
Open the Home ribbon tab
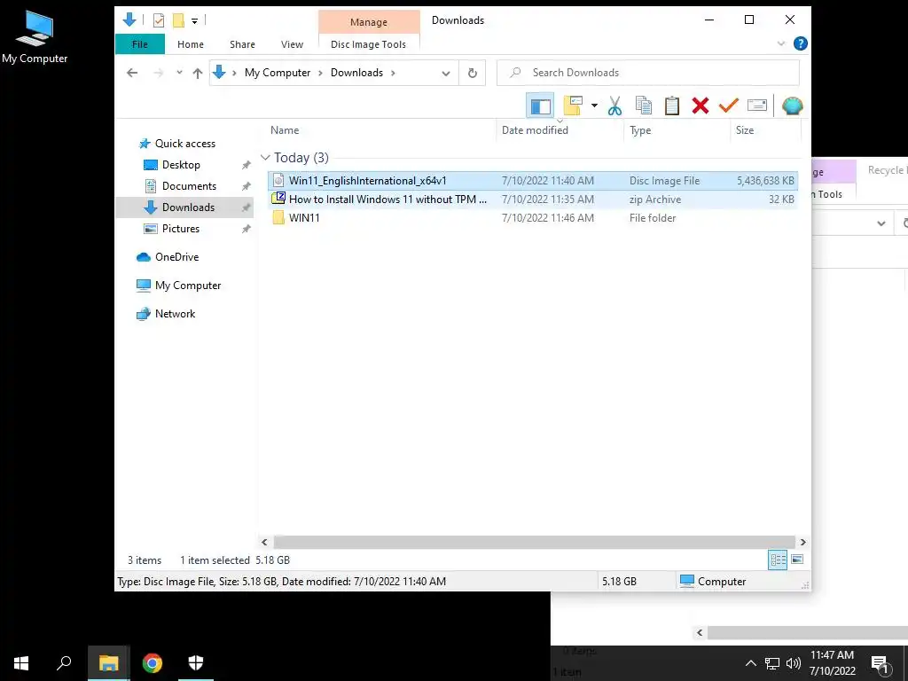point(190,44)
